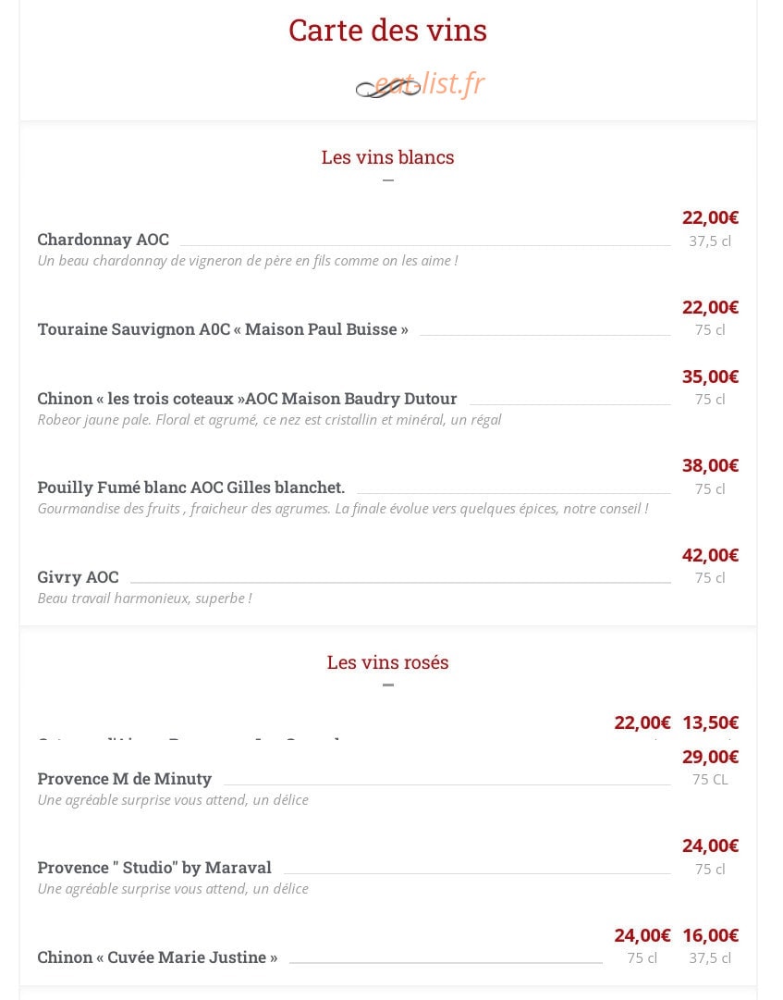Click the 13,50€ rosé price
The width and height of the screenshot is (783, 1000).
[710, 722]
